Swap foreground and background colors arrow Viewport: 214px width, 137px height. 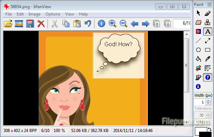209,129
